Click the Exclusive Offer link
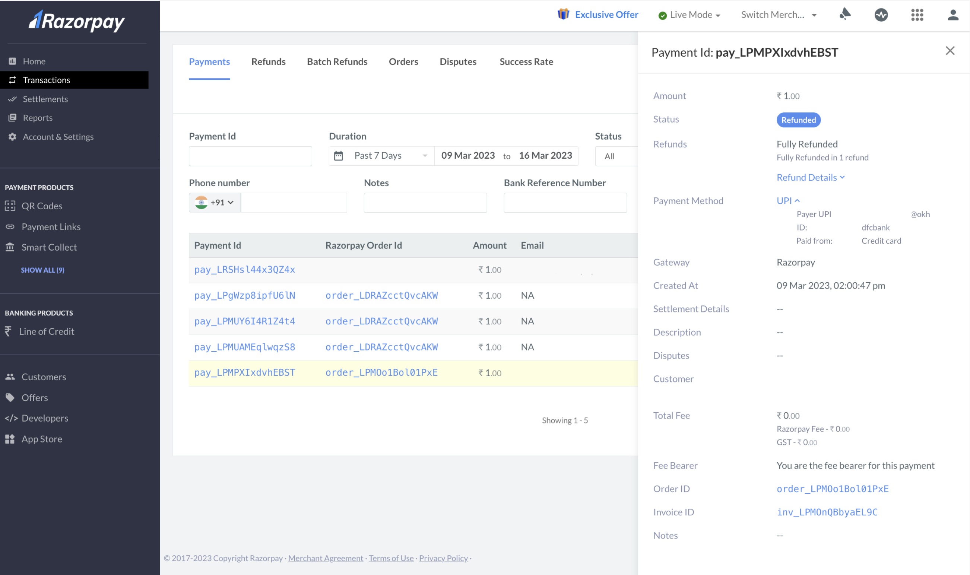The height and width of the screenshot is (575, 970). click(x=606, y=15)
